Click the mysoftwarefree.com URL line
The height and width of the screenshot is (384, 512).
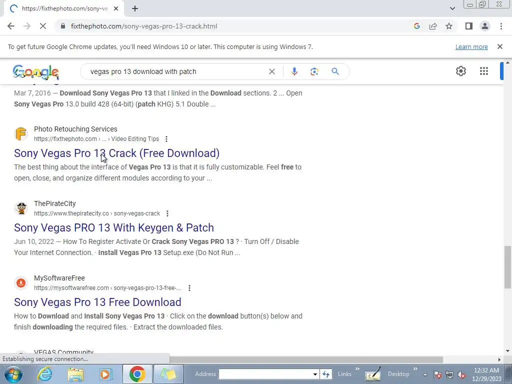[x=107, y=287]
